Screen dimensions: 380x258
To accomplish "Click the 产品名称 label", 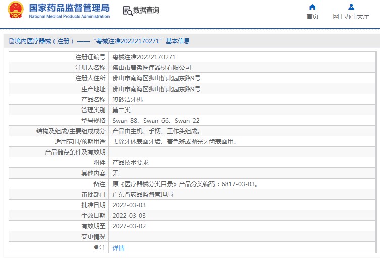I will [93, 100].
